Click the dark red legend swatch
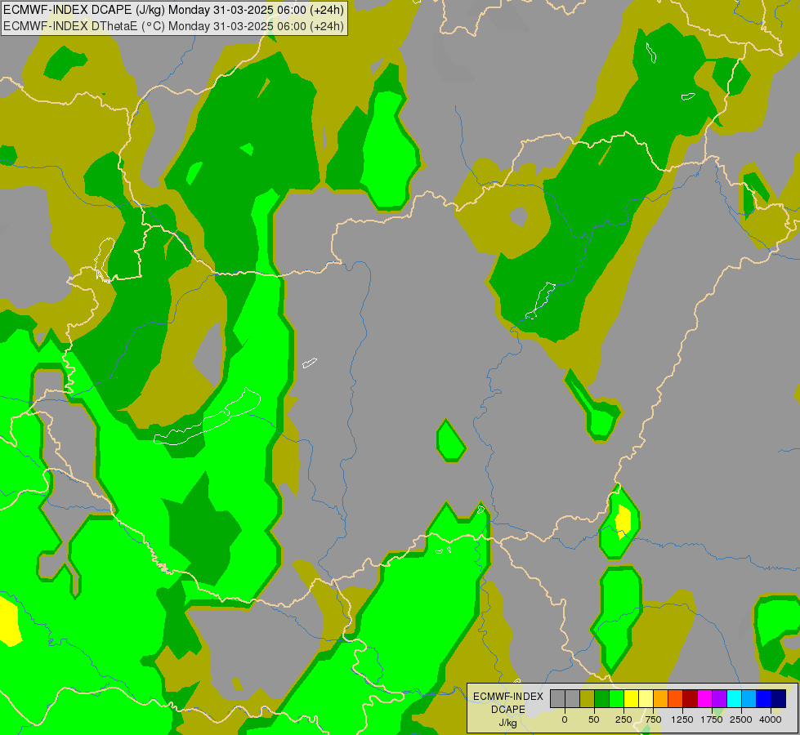 click(691, 698)
